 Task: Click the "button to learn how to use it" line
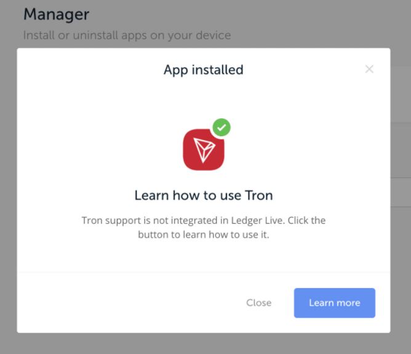click(x=203, y=235)
